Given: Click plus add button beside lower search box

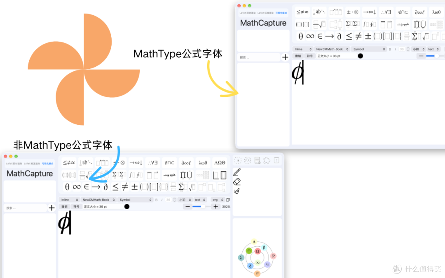Looking at the screenshot, I should tap(52, 208).
